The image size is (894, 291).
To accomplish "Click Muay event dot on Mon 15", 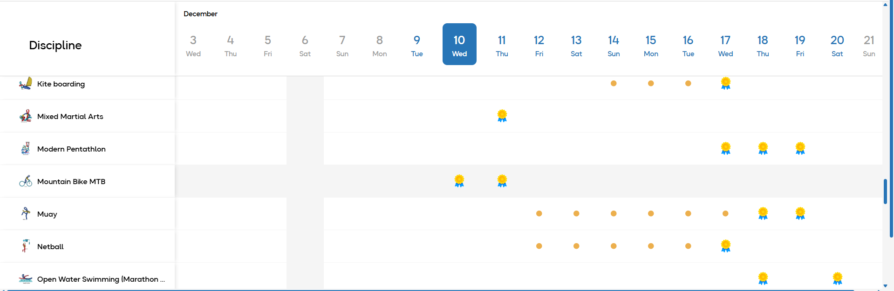I will click(x=651, y=214).
